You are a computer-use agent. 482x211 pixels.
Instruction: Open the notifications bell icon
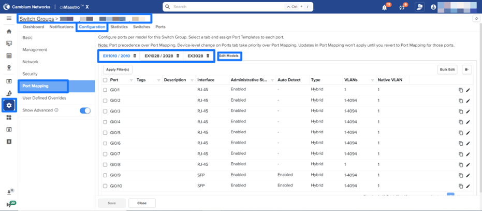[x=385, y=7]
